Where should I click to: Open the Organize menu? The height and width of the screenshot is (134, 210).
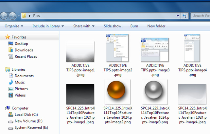[x=14, y=26]
